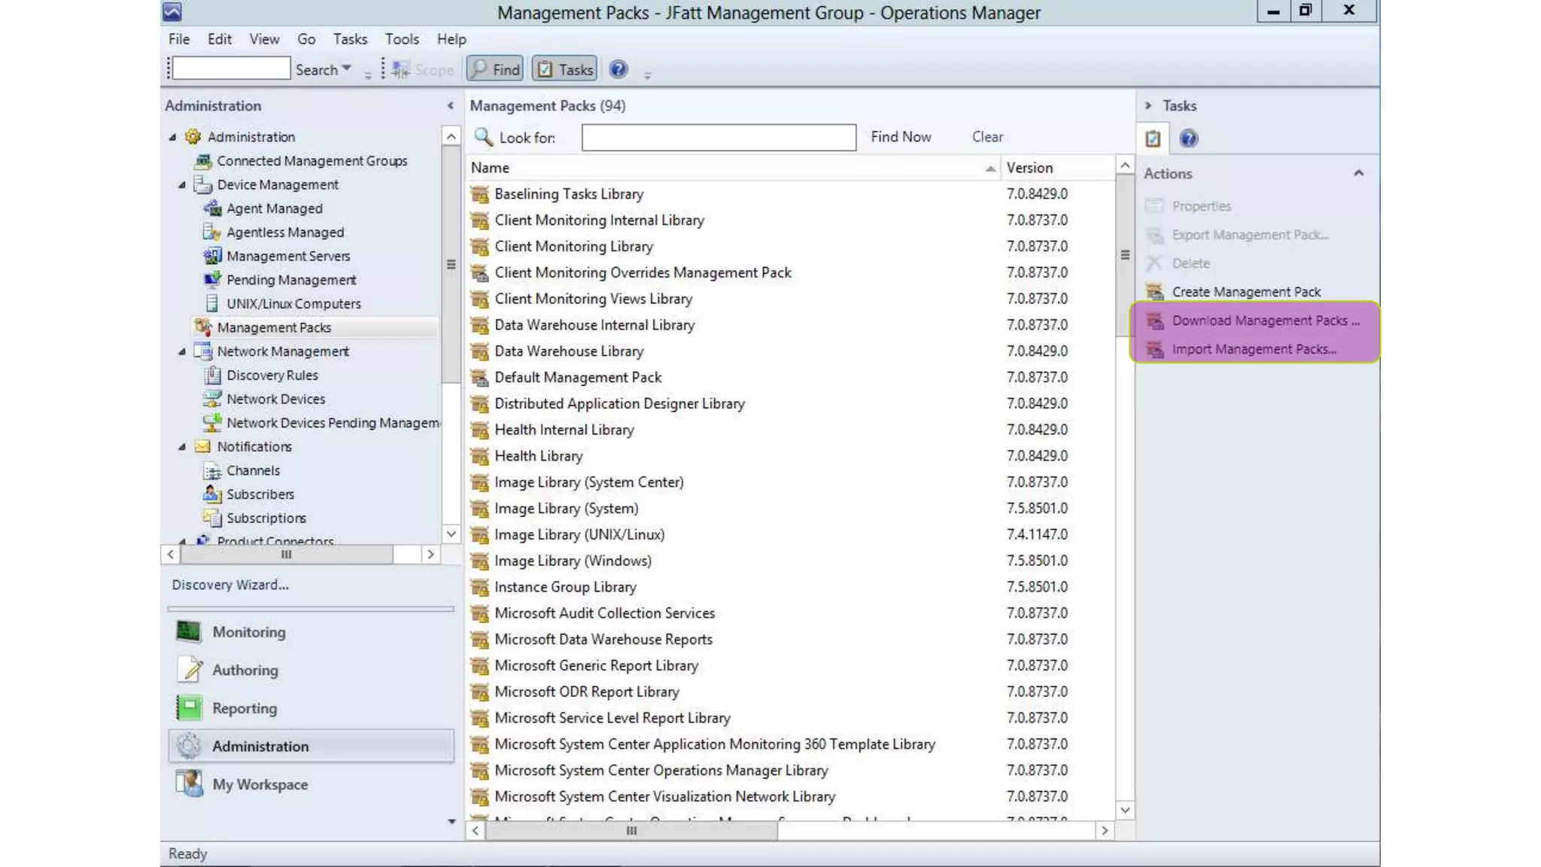The image size is (1541, 867).
Task: Click the Look for text field
Action: coord(718,138)
